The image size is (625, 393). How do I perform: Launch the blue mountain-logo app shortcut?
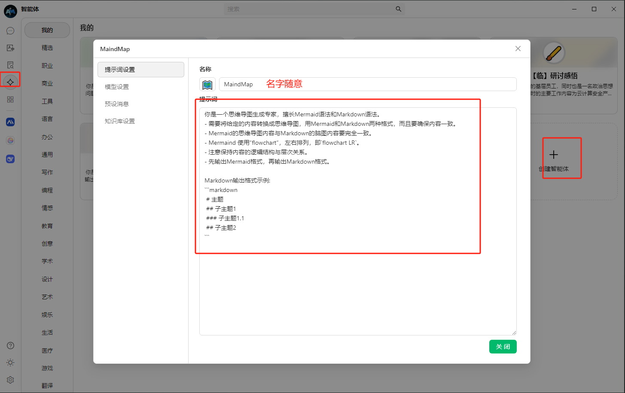point(10,122)
